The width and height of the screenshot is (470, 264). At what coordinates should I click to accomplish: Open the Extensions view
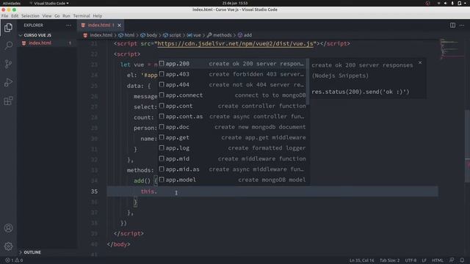pyautogui.click(x=8, y=100)
